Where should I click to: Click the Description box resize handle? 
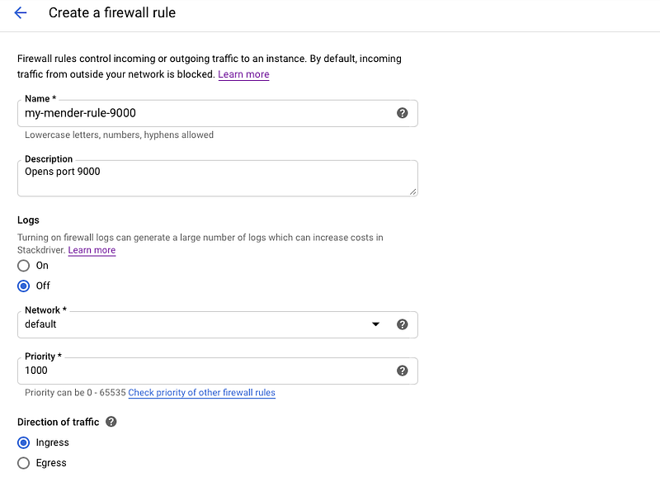412,191
